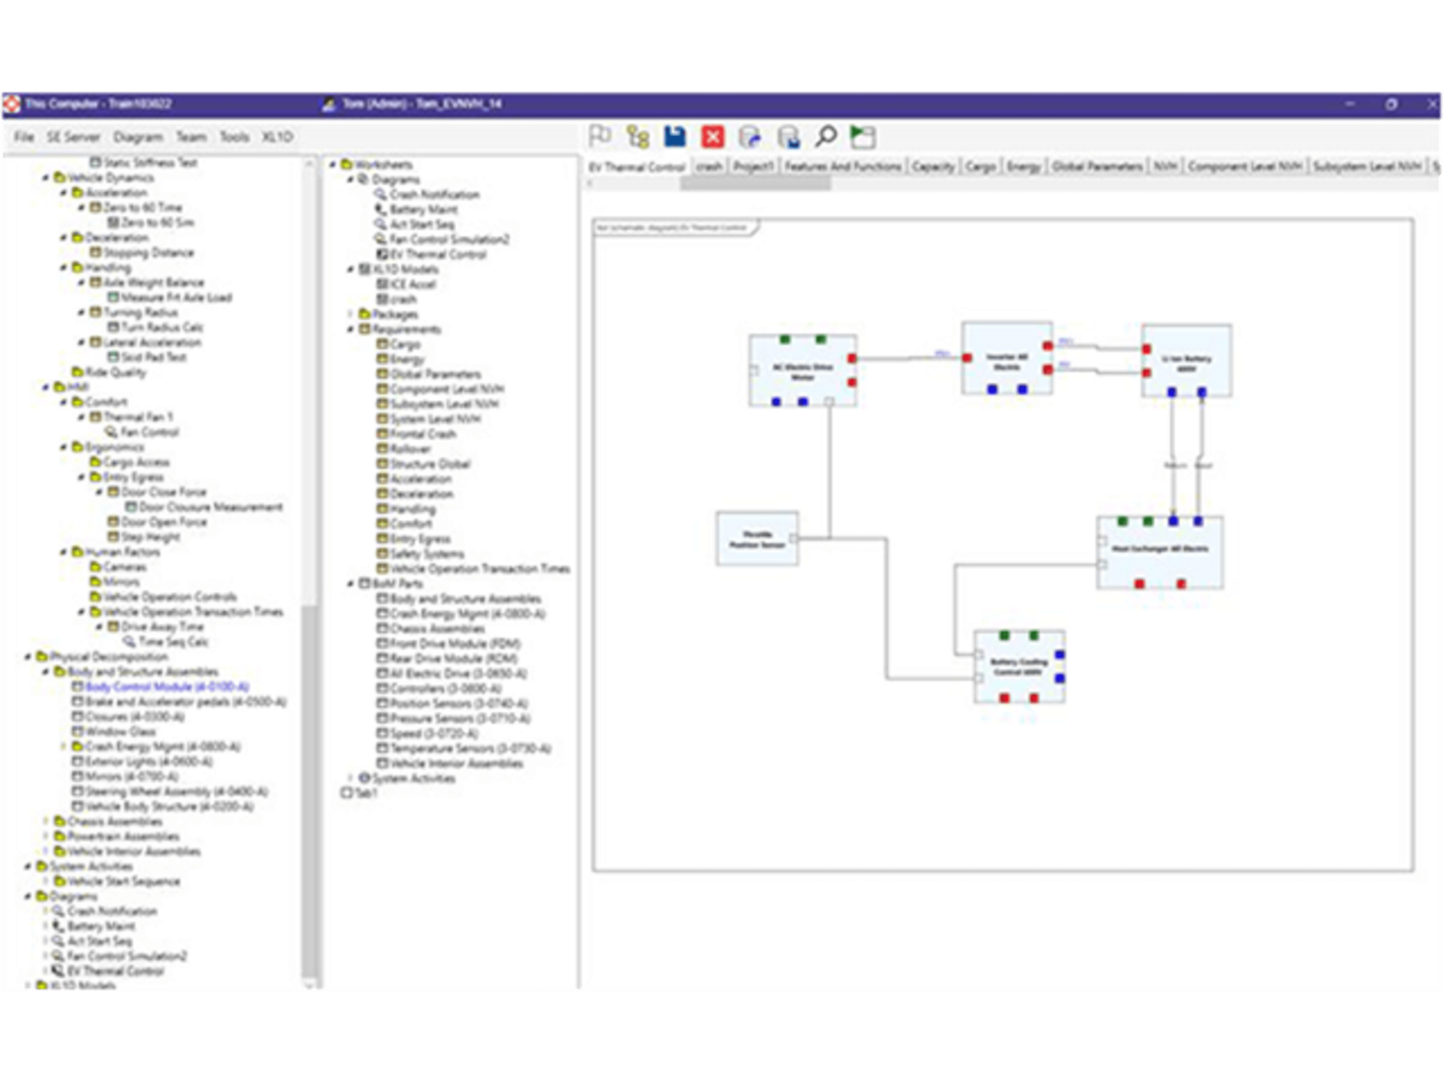Click horizontal scrollbar below the tab strip

point(756,183)
